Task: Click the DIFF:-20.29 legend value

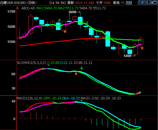Action: 52,98
